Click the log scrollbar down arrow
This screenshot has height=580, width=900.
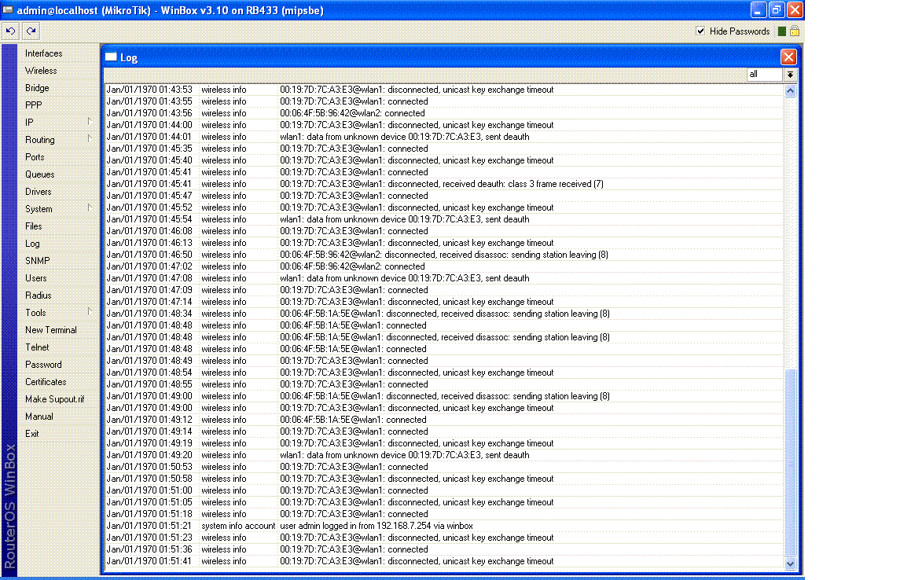pyautogui.click(x=791, y=563)
